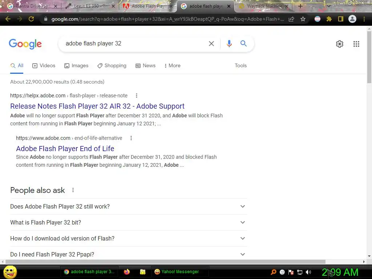Toggle the browser side panel icon
This screenshot has height=279, width=372.
(x=341, y=19)
